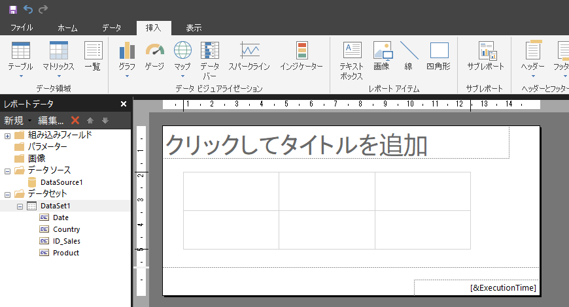Insert a サブレポート subreport

(x=485, y=56)
